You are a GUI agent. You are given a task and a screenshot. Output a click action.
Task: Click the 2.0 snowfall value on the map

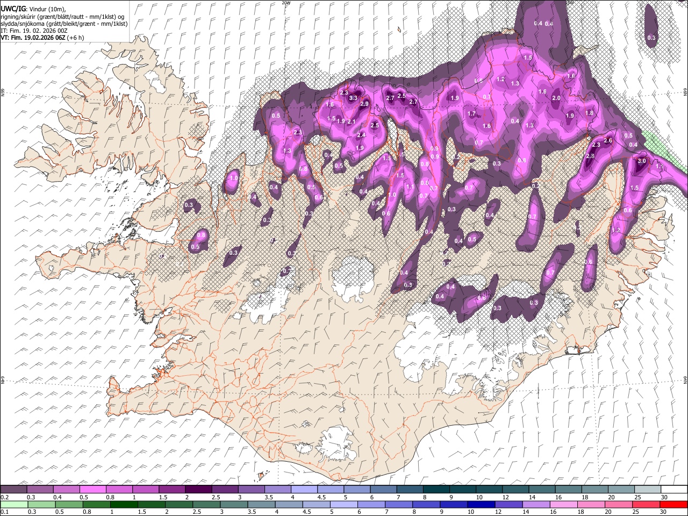coord(556,98)
